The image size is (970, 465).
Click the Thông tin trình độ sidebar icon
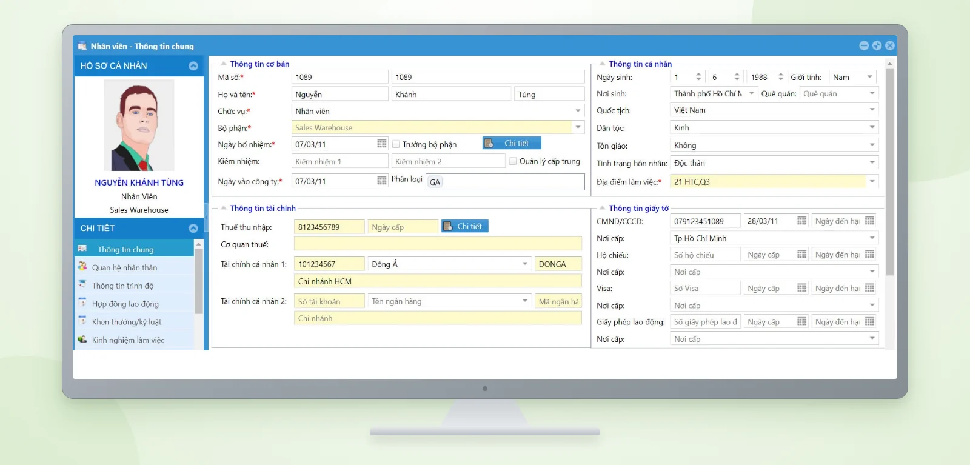point(82,285)
